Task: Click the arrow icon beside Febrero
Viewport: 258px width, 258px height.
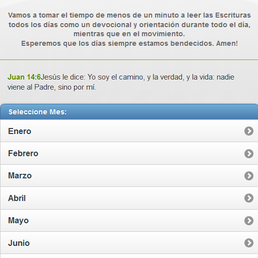Action: coord(249,154)
